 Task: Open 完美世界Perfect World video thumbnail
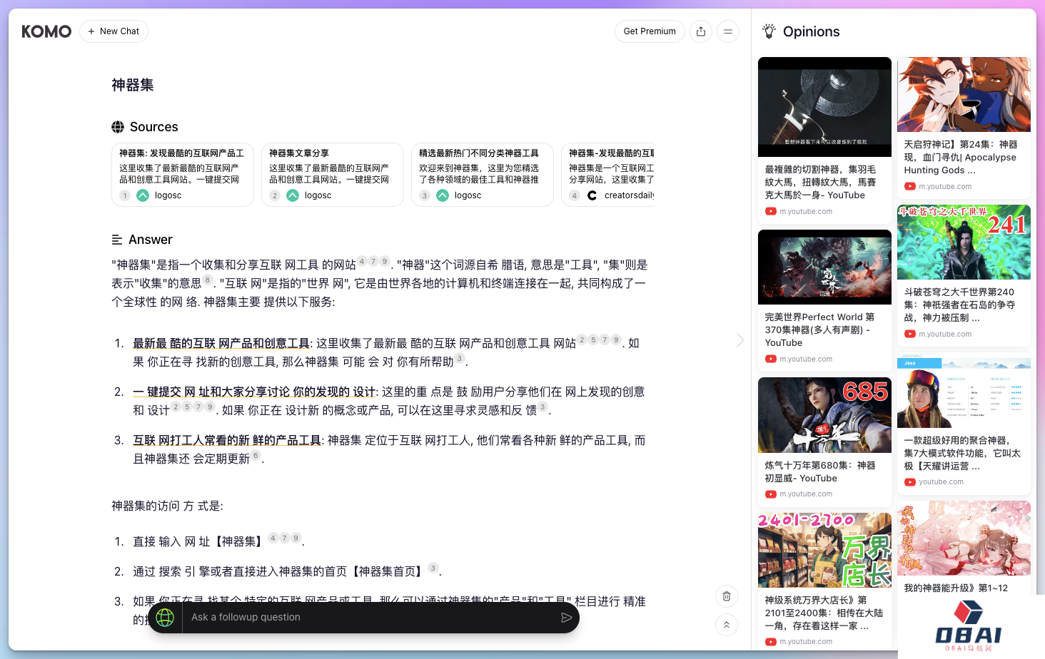(x=824, y=267)
